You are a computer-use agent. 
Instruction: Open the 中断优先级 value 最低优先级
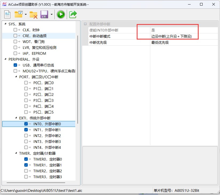pyautogui.click(x=184, y=42)
